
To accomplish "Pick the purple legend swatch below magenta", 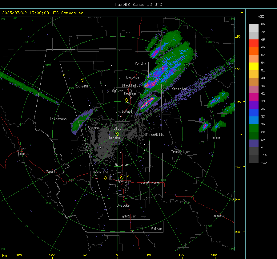I will (254, 105).
